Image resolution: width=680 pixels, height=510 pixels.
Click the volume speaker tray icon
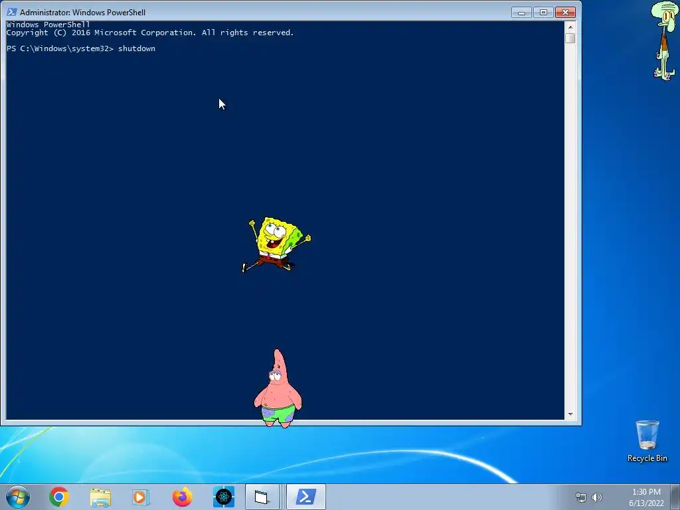point(597,497)
